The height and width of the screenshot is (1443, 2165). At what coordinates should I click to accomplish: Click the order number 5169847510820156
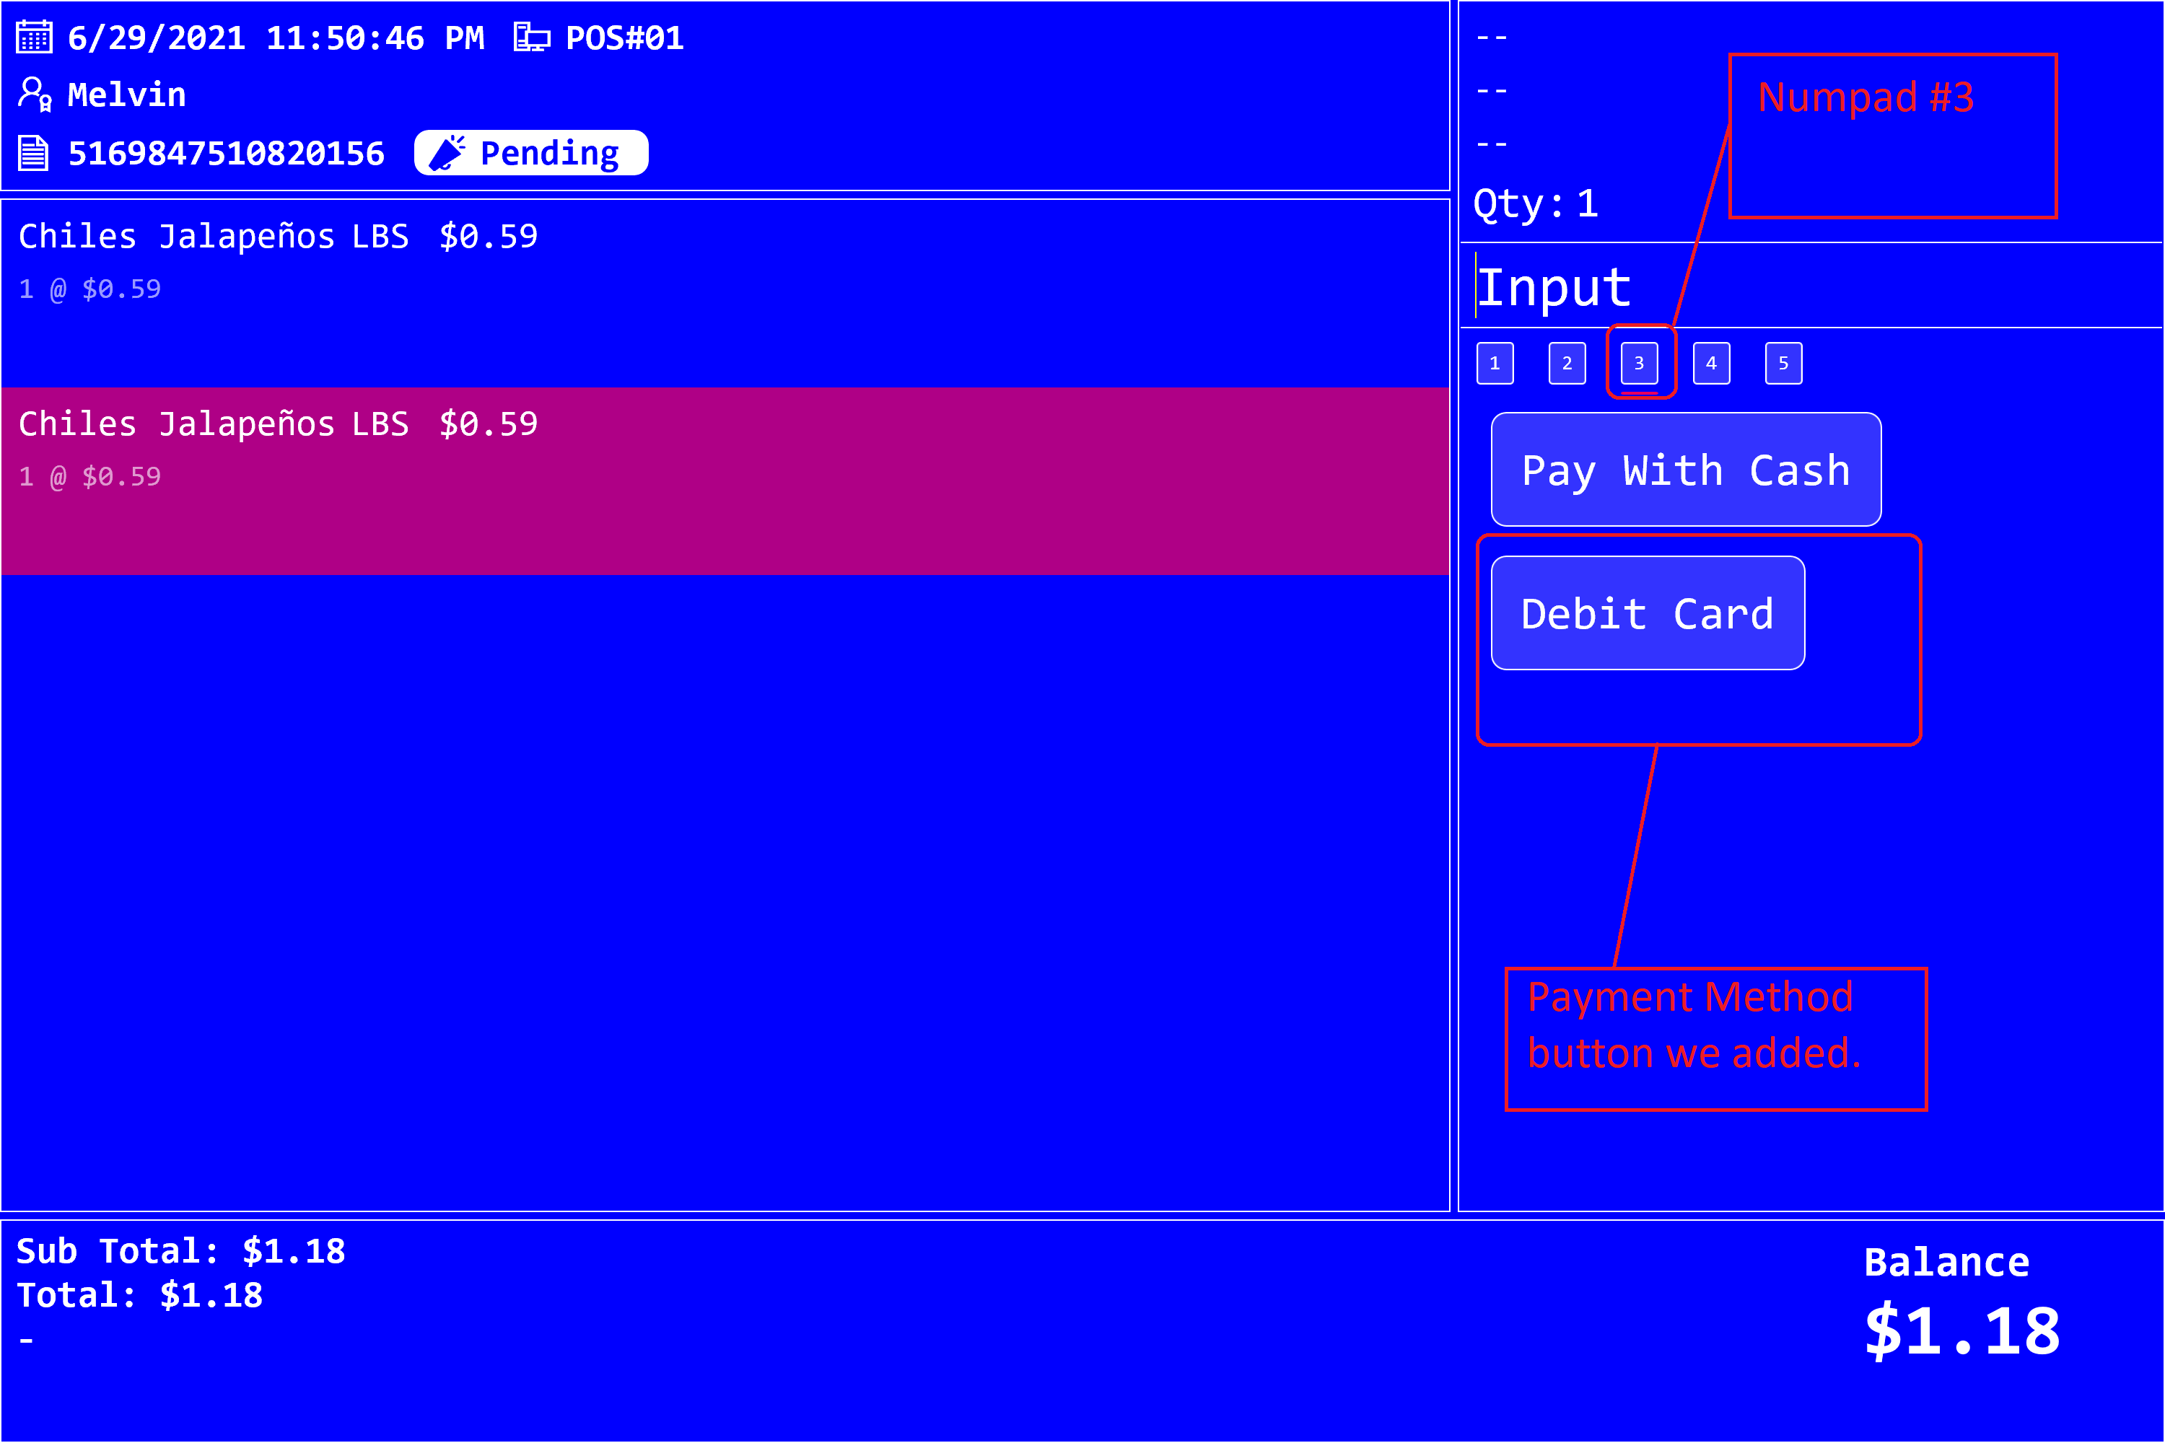227,154
